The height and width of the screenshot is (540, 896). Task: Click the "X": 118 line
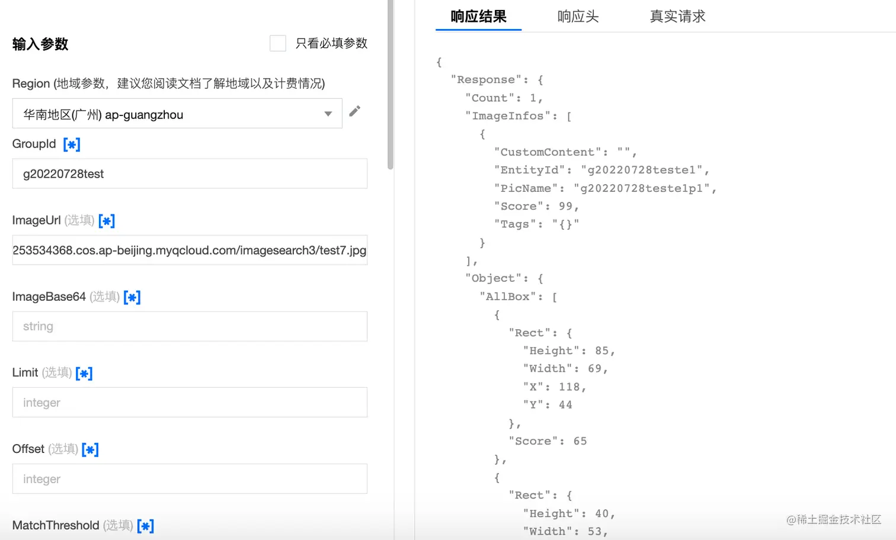[555, 387]
